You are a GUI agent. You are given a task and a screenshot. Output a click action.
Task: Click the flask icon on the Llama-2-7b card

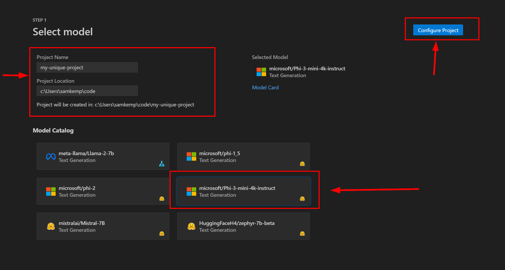[162, 164]
